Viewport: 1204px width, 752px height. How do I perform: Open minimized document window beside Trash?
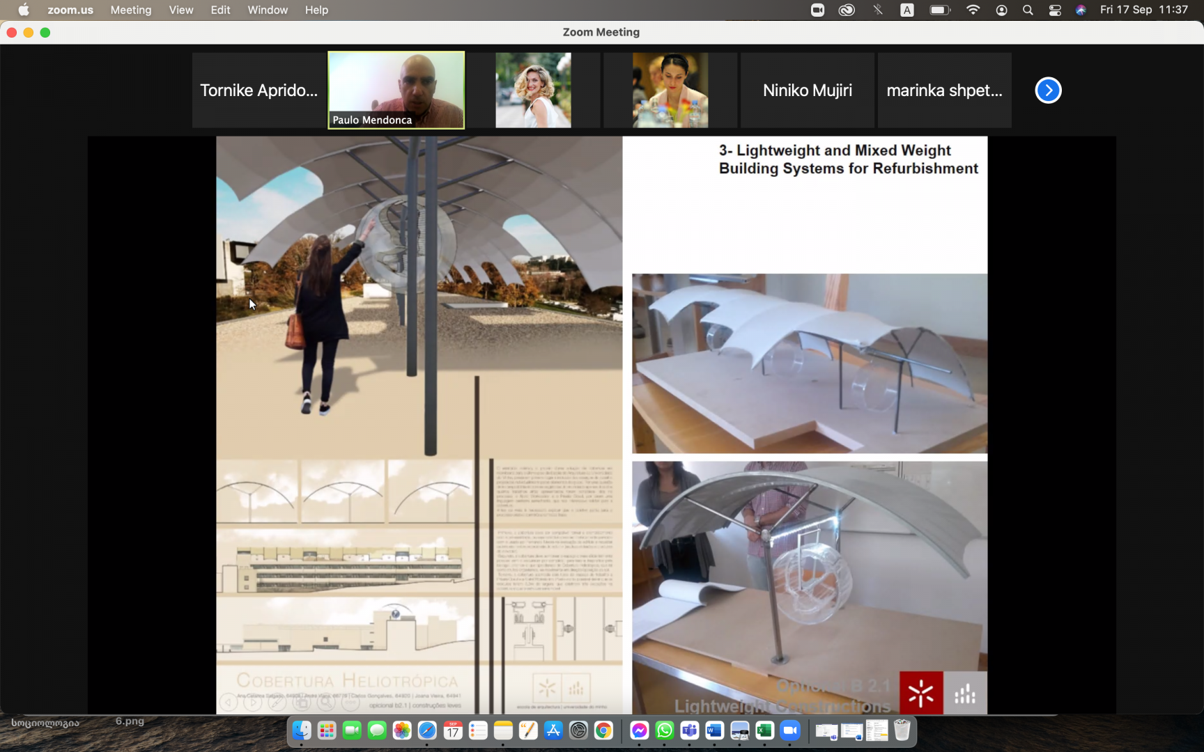tap(877, 730)
